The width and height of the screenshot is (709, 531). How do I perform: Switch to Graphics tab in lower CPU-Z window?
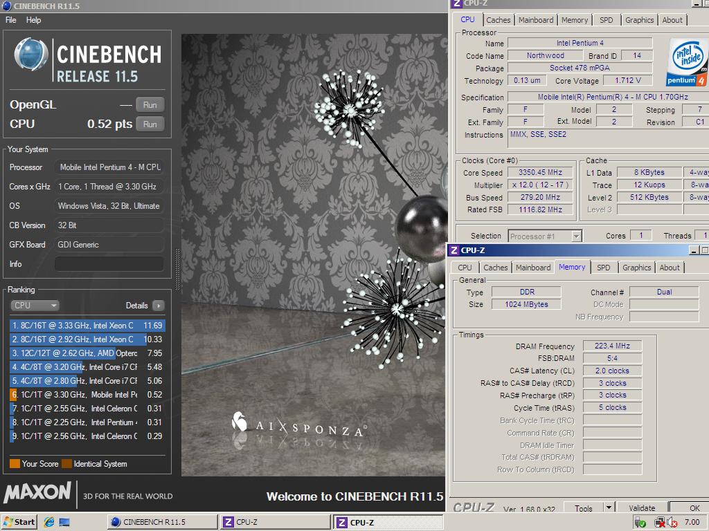click(x=637, y=268)
